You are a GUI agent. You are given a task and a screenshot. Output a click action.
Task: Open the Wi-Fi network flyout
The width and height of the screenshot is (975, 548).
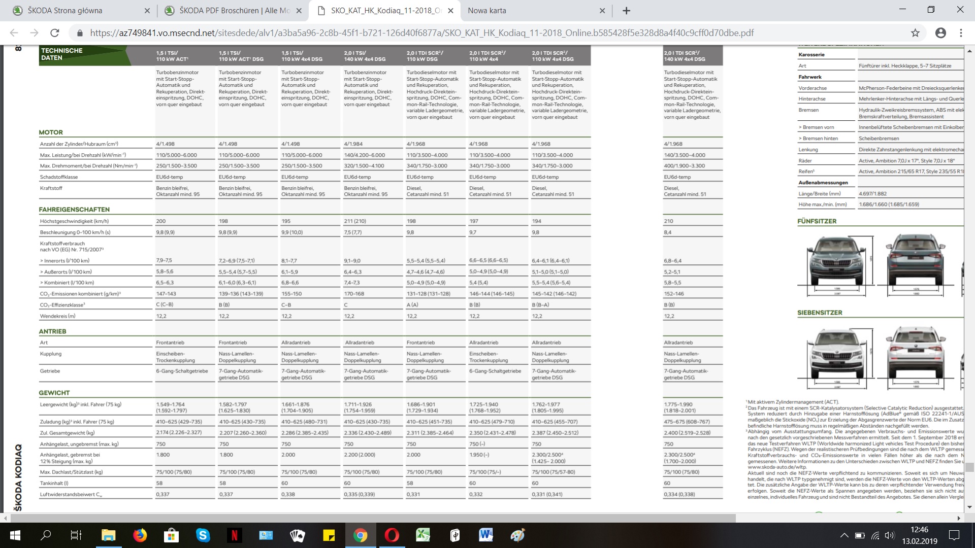pos(875,535)
